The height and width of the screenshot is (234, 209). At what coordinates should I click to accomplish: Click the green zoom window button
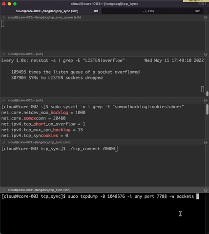click(x=15, y=4)
